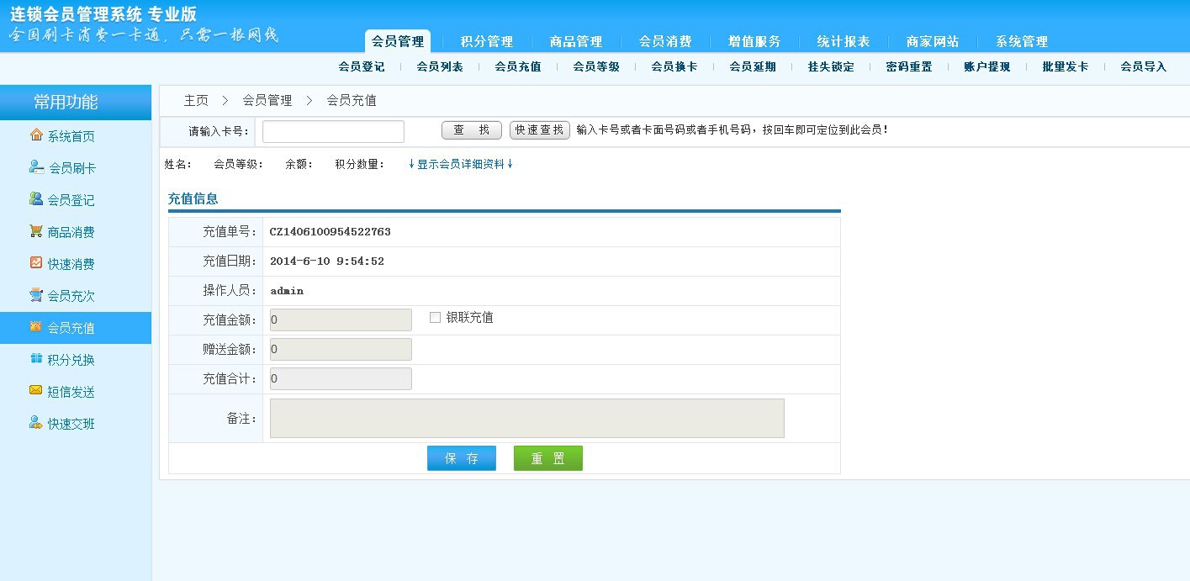Click 会员充值 in the breadcrumb

pyautogui.click(x=352, y=100)
